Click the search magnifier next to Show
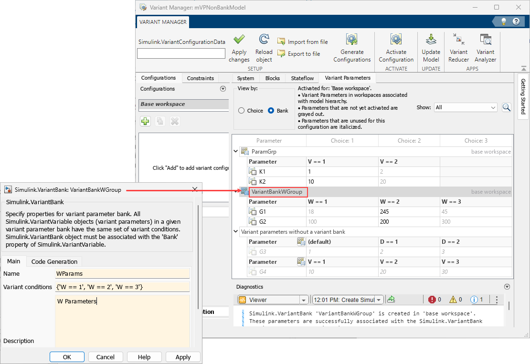Viewport: 530px width, 364px height. coord(507,108)
